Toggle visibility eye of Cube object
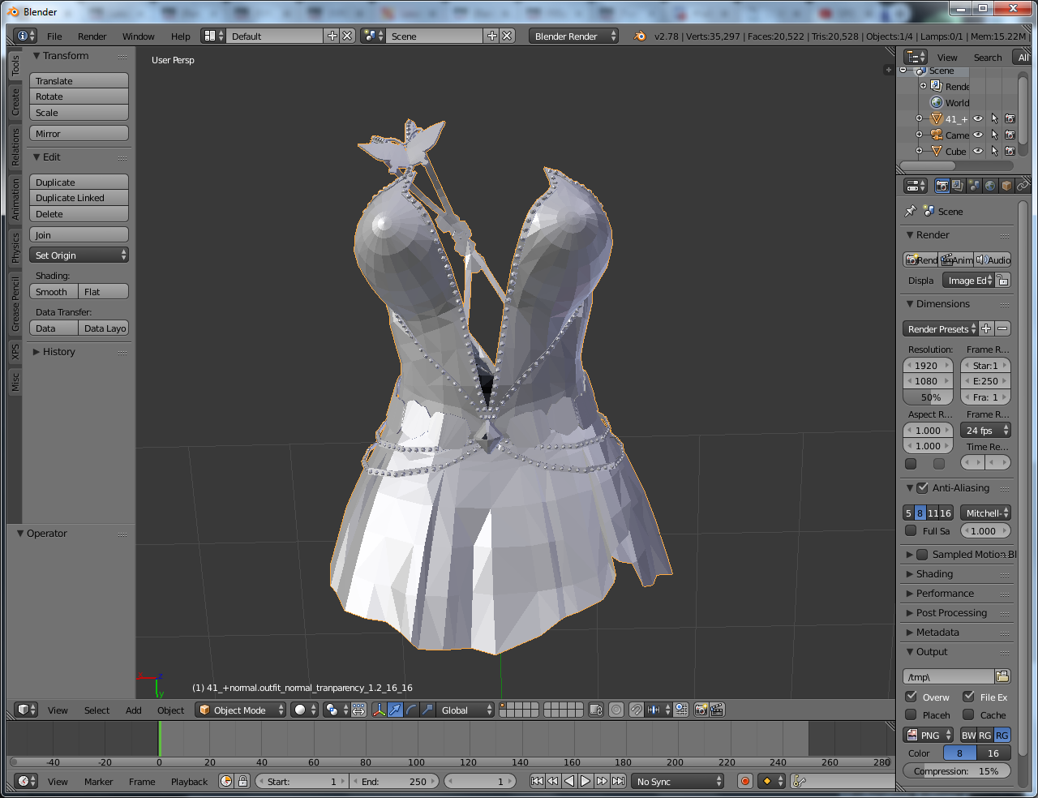 (x=978, y=151)
